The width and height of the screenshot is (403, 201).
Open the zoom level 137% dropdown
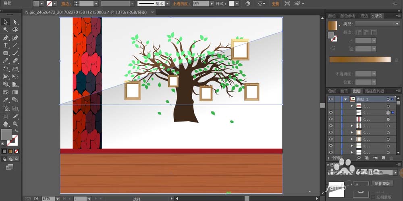(58, 199)
